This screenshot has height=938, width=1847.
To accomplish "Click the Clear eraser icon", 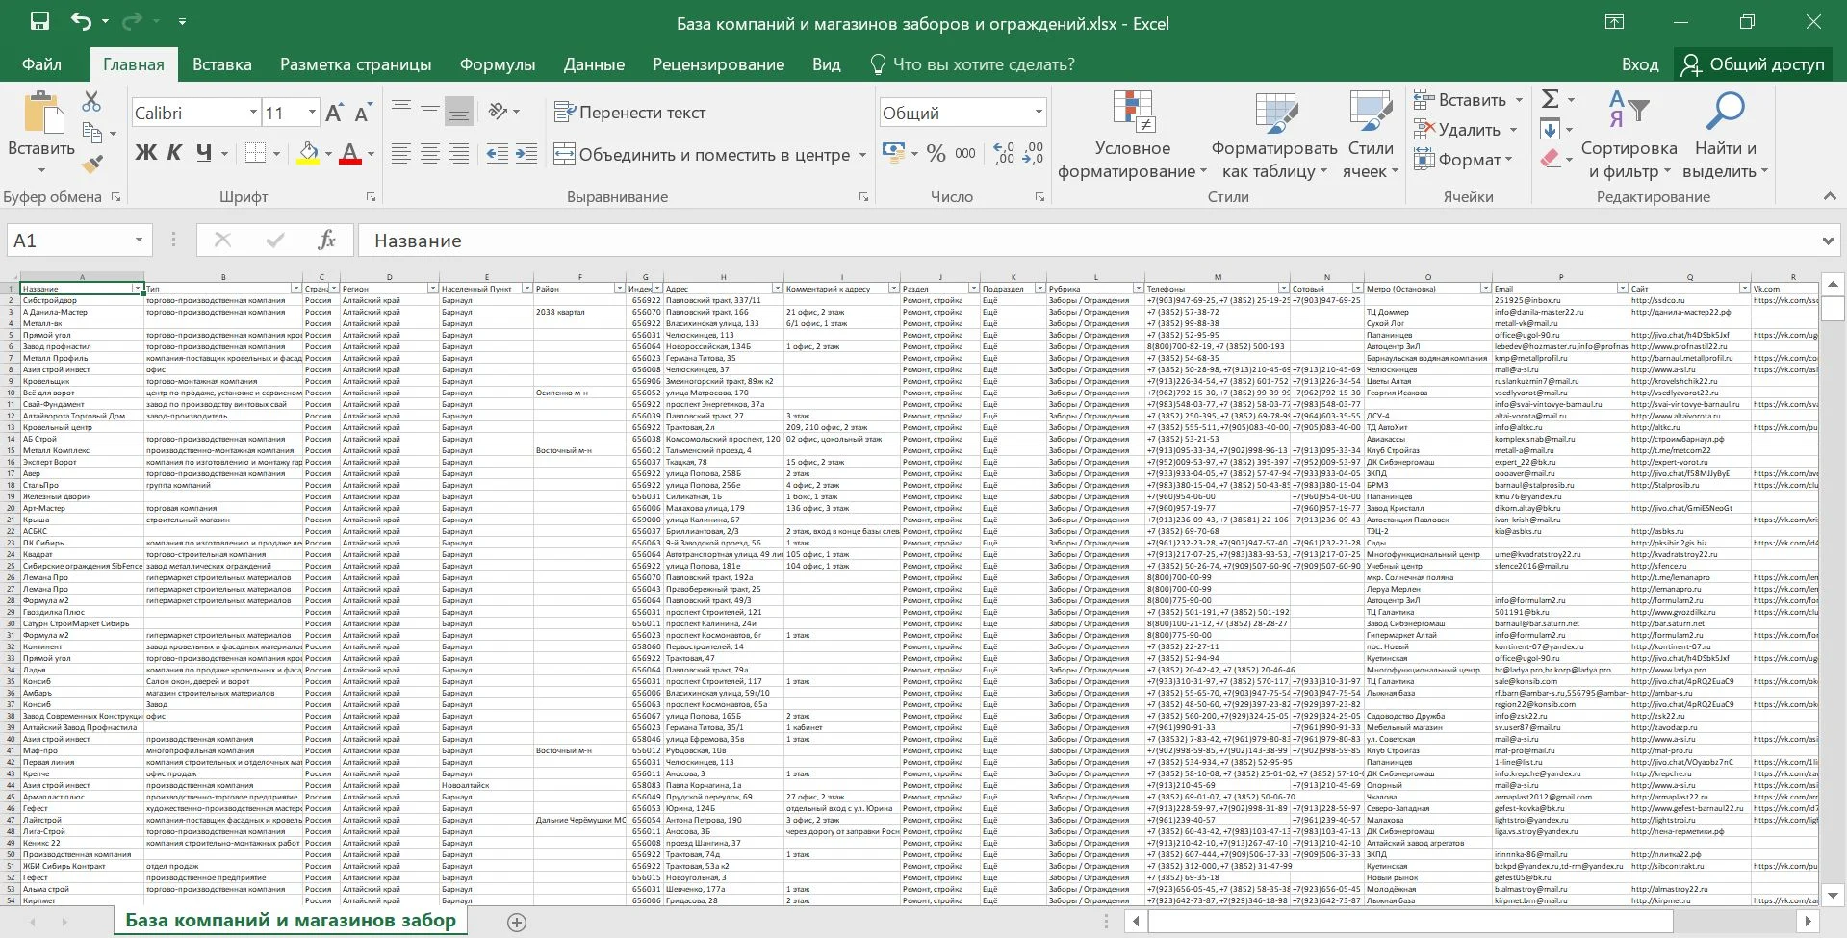I will coord(1550,159).
